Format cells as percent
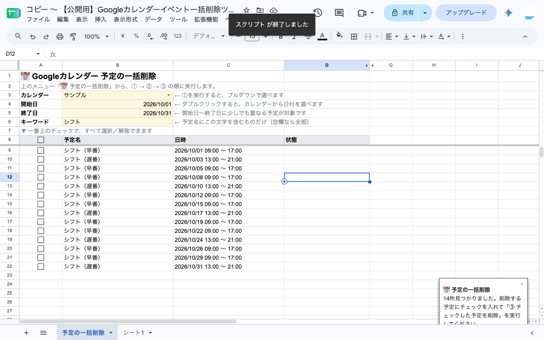This screenshot has width=544, height=340. [136, 36]
